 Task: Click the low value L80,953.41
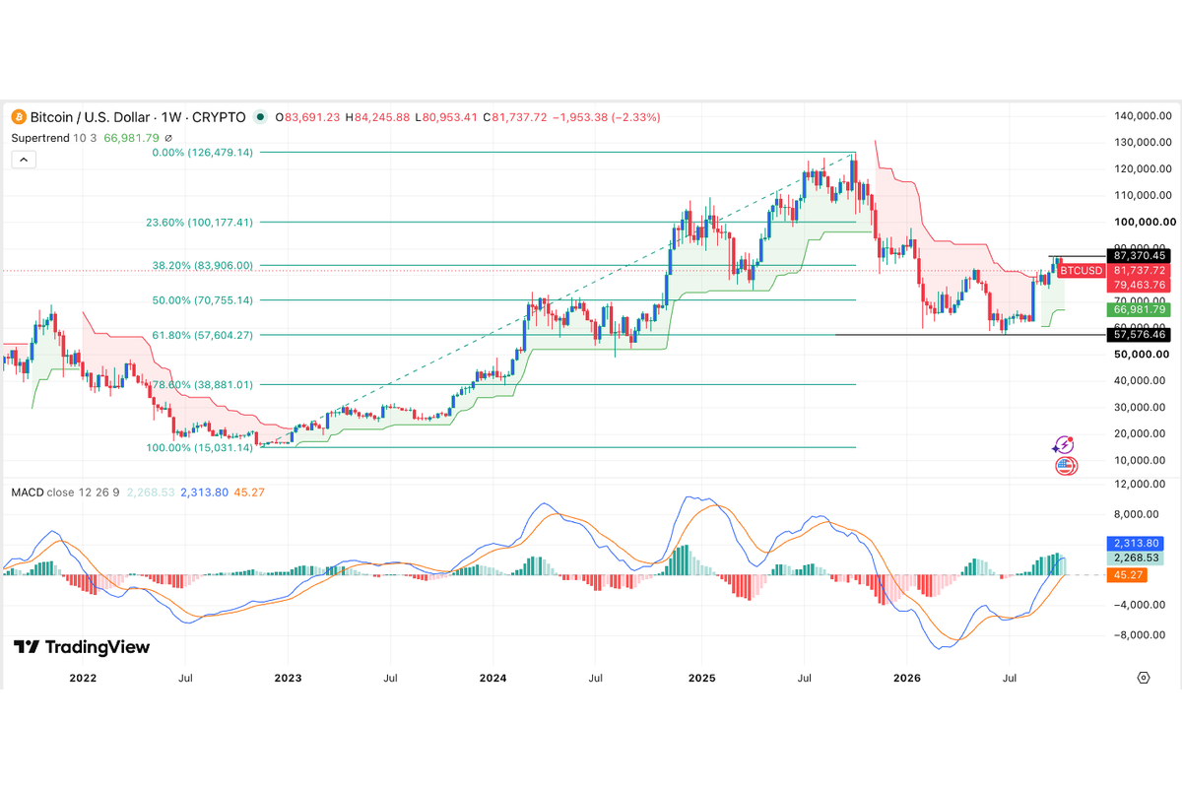(446, 117)
